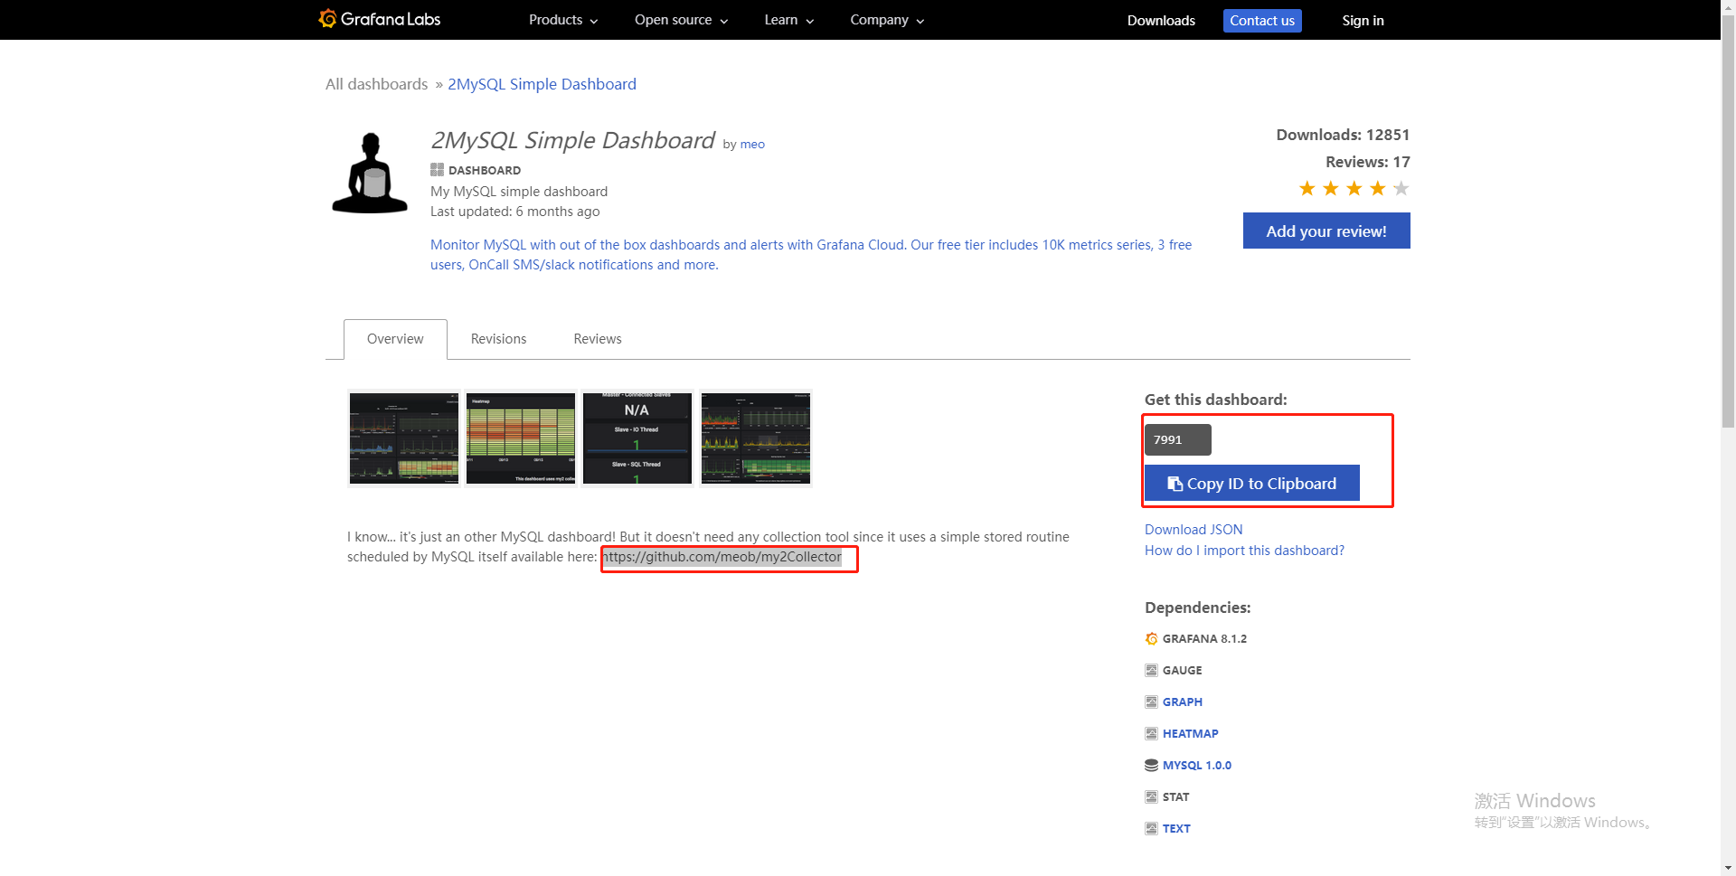The height and width of the screenshot is (876, 1736).
Task: Click the HEATMAP dependency link
Action: click(x=1191, y=733)
